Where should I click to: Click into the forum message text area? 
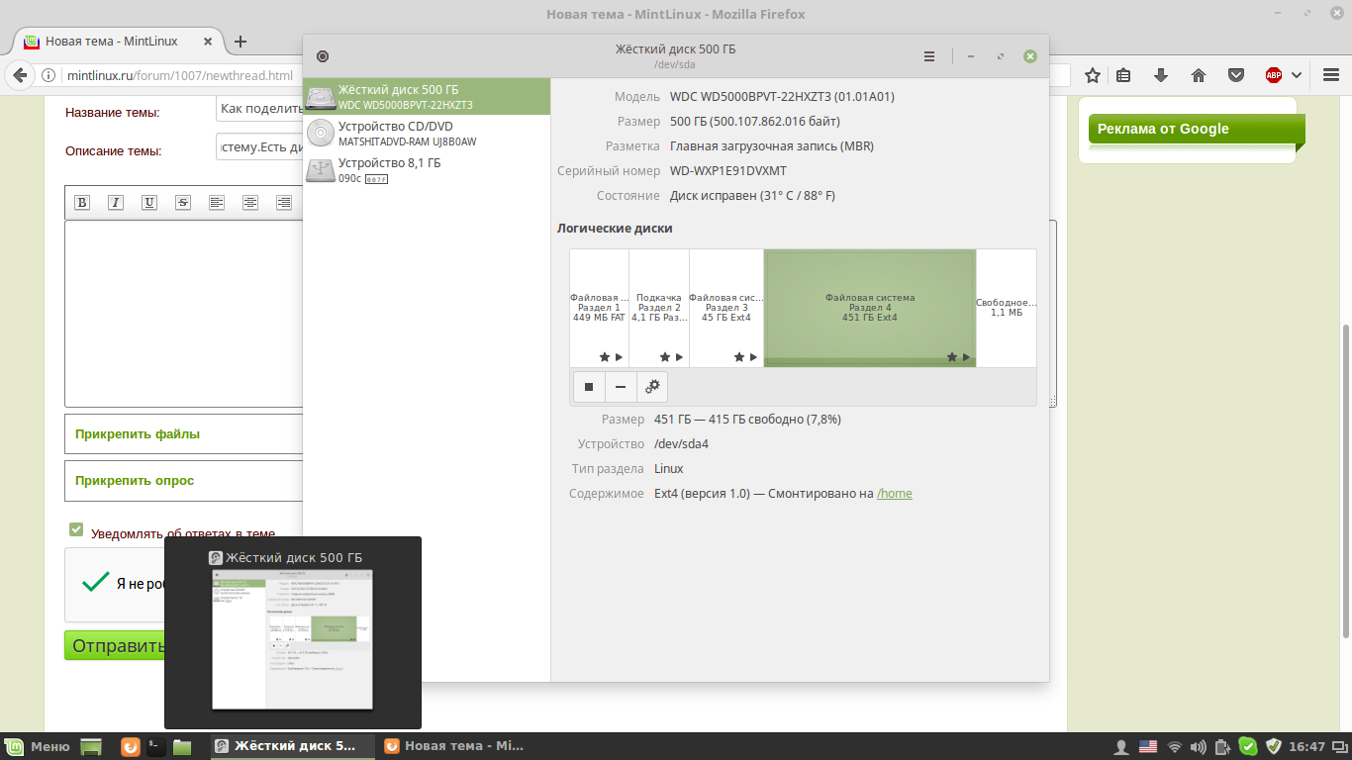[x=184, y=314]
